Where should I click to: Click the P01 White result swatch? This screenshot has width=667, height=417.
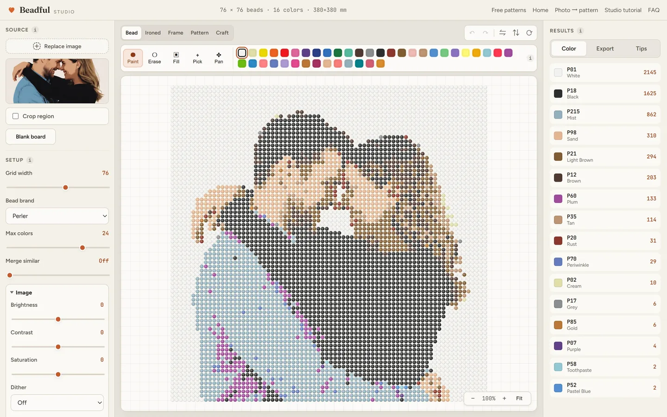[558, 72]
